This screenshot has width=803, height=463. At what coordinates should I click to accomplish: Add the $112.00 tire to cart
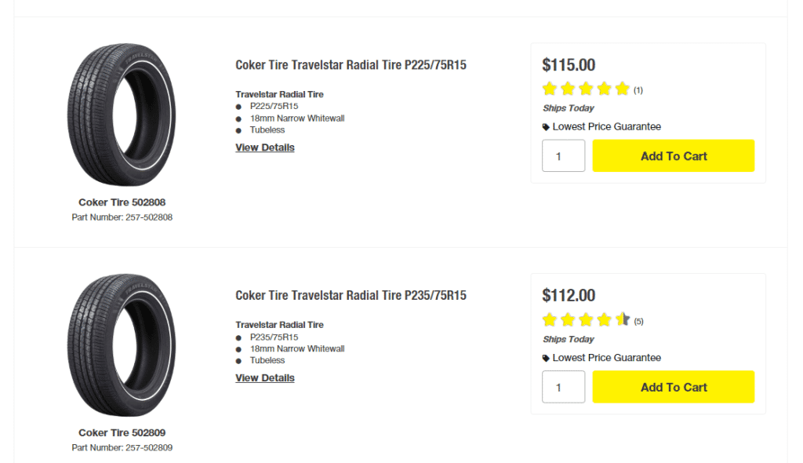[673, 387]
